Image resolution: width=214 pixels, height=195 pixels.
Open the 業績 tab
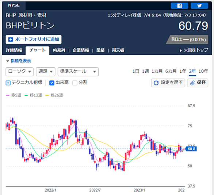[x=100, y=50]
